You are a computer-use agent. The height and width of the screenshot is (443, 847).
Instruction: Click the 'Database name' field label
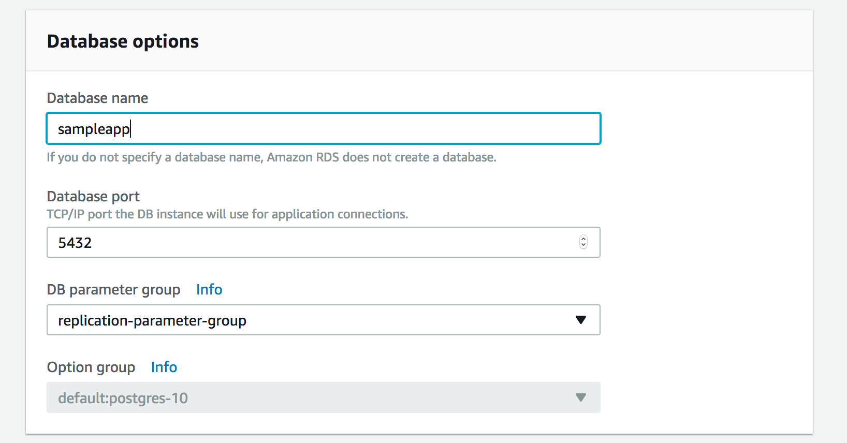point(97,98)
